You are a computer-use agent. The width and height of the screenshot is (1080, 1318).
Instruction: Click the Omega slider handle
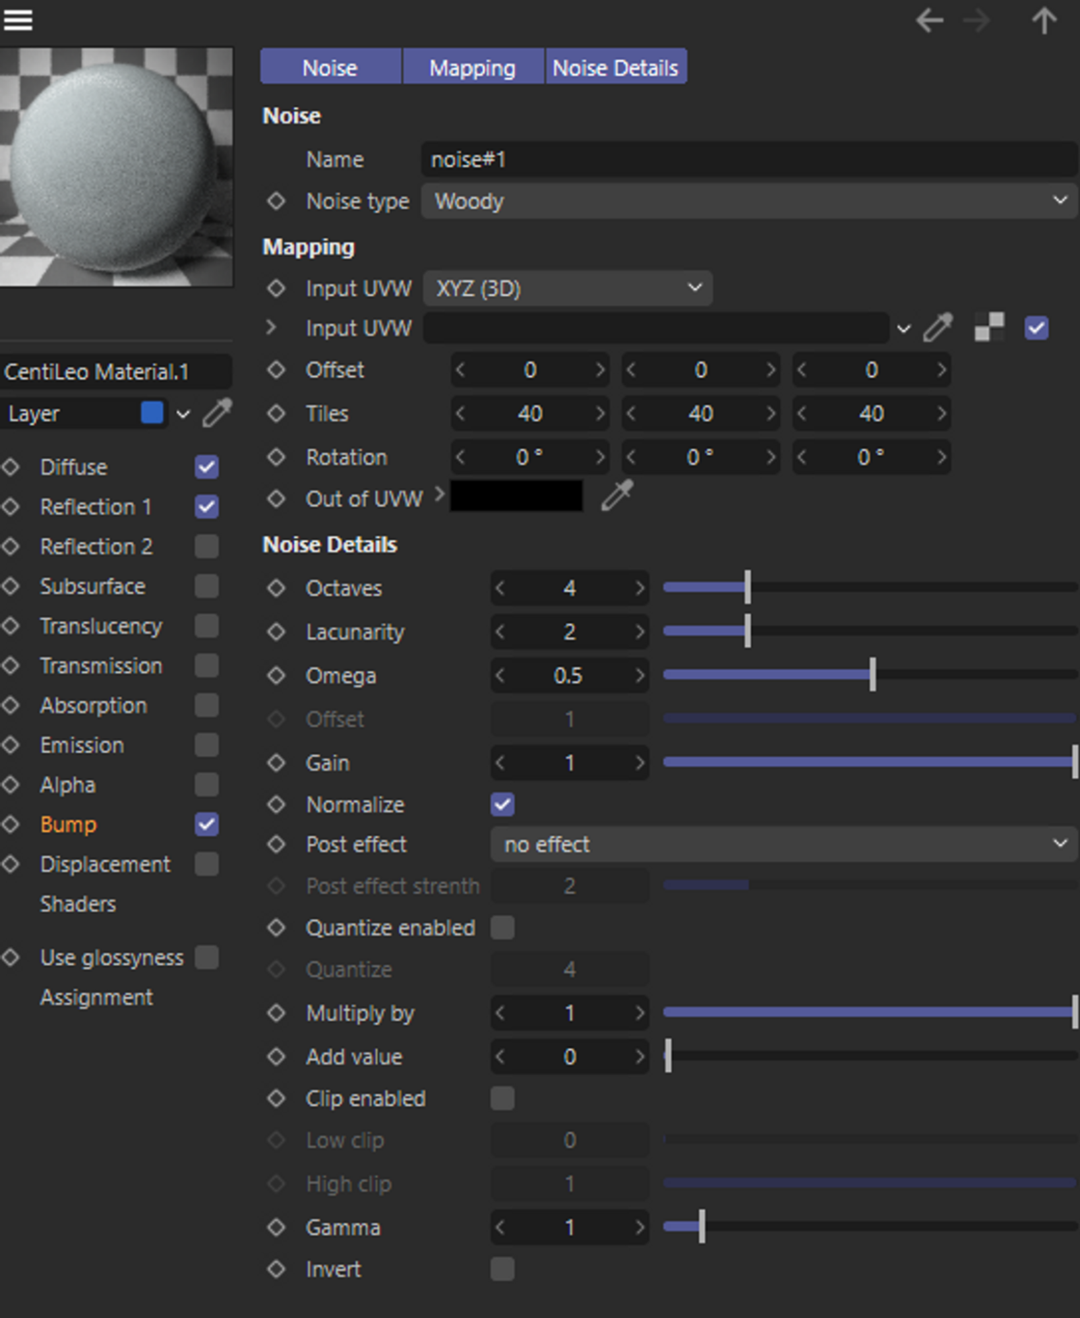(872, 674)
